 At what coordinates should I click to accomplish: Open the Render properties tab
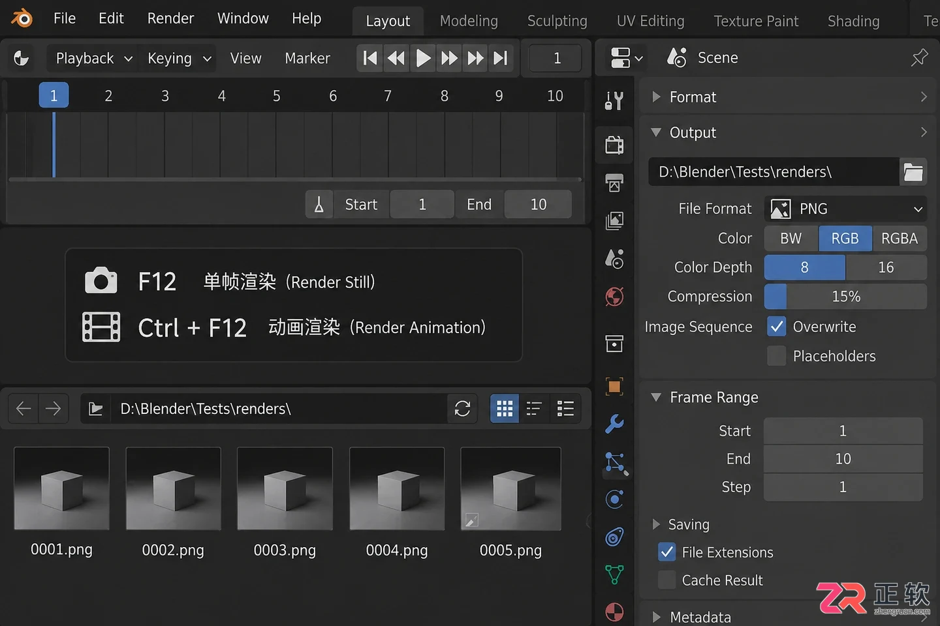point(614,144)
